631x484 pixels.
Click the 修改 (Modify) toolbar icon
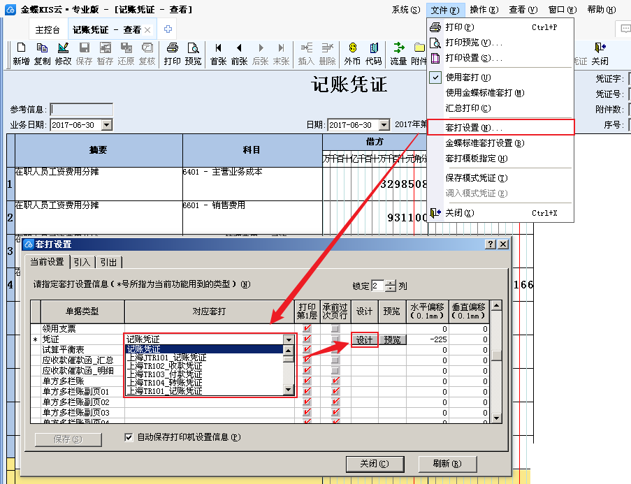click(x=63, y=53)
